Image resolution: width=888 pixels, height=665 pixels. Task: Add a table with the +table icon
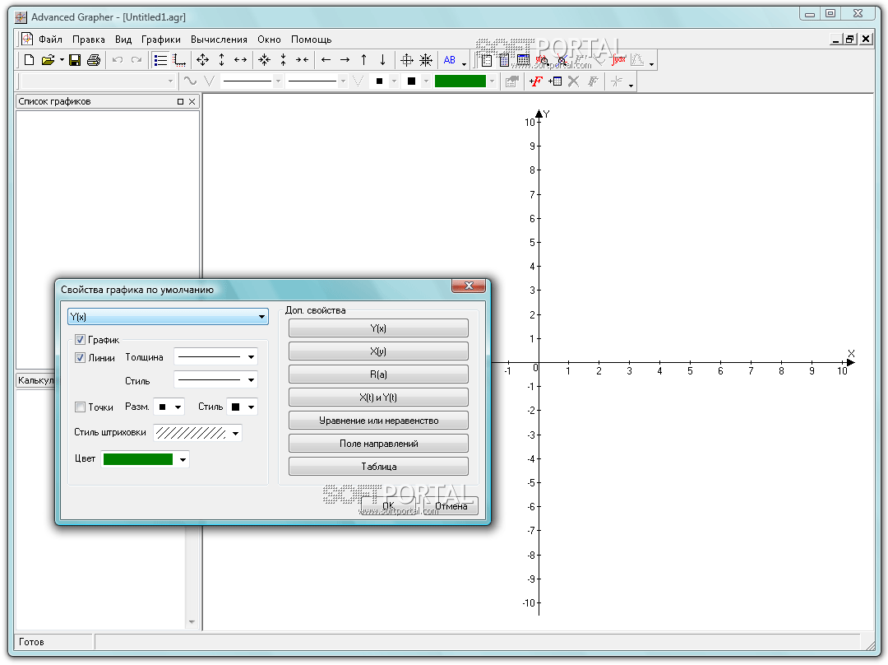(x=555, y=81)
